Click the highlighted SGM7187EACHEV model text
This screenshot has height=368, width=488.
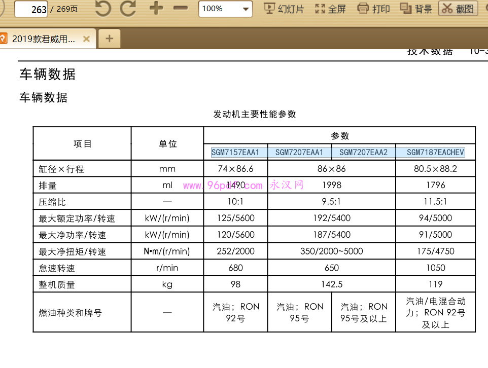435,152
